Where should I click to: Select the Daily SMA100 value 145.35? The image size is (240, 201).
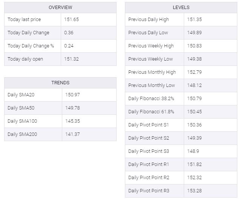(x=72, y=121)
